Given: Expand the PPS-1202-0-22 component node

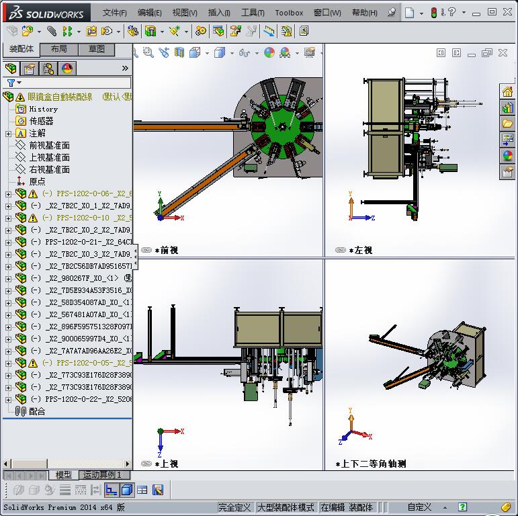Looking at the screenshot, I should pyautogui.click(x=8, y=400).
